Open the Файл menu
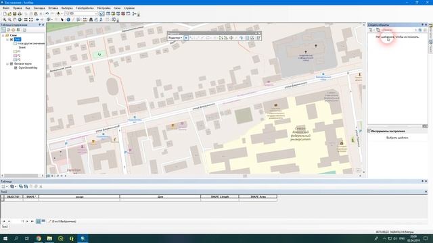 click(x=6, y=8)
